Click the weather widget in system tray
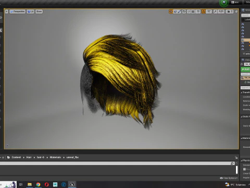 coord(235,185)
